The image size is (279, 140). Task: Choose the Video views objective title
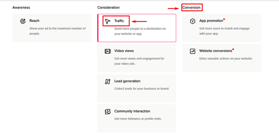click(124, 51)
